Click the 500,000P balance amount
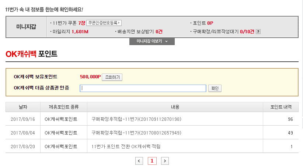Screen dimensions: 303x167 tap(90, 77)
